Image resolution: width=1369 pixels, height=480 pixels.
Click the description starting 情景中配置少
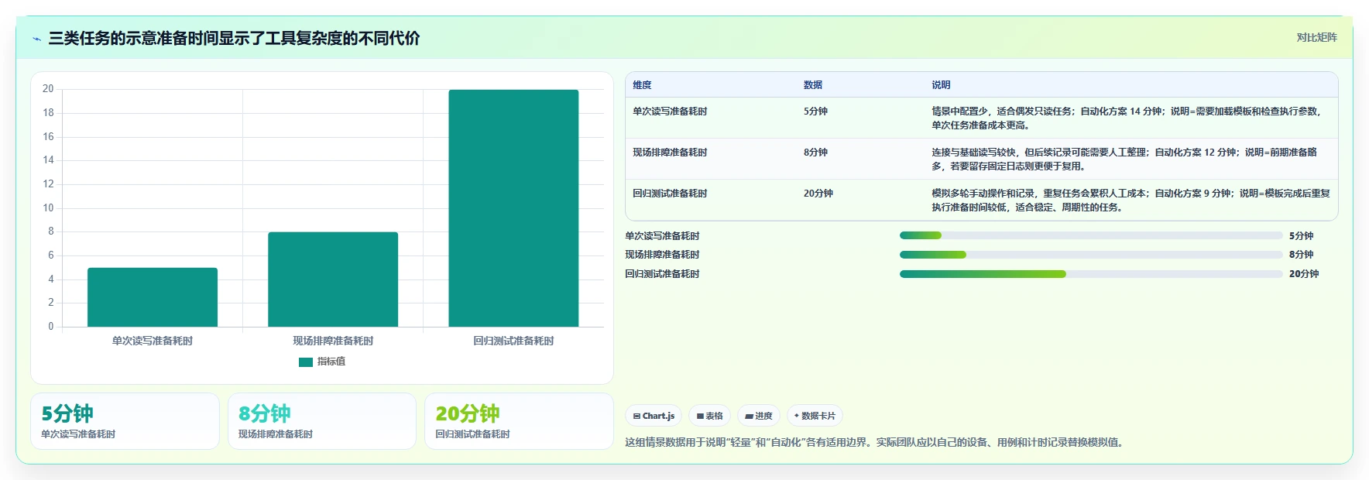[x=1127, y=118]
